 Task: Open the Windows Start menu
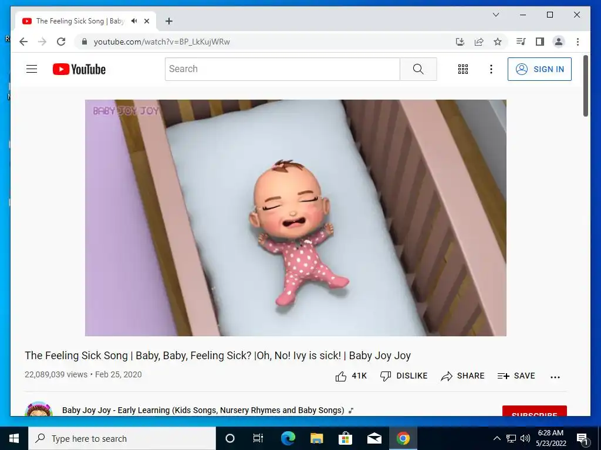pos(14,438)
